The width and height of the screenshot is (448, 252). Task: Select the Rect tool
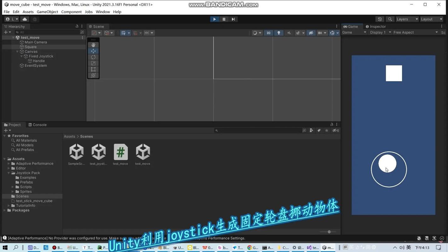pos(93,69)
